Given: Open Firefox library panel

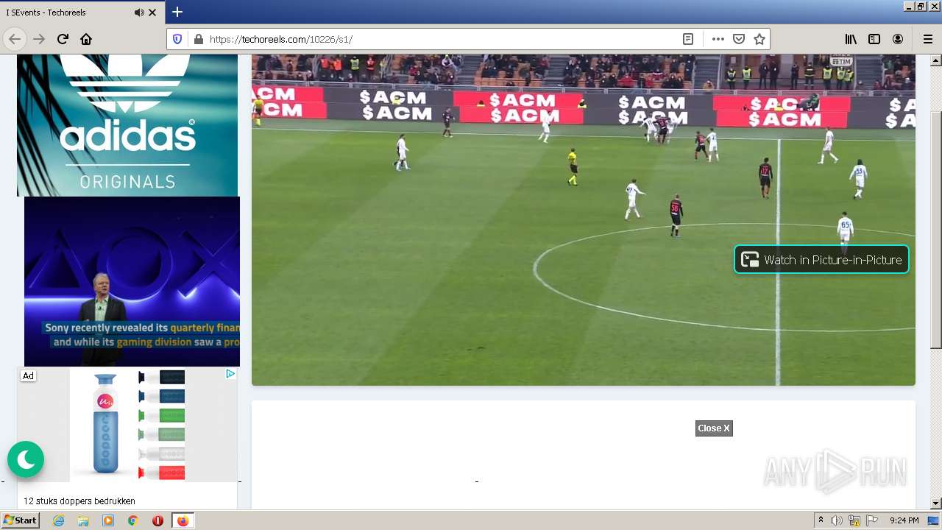Looking at the screenshot, I should click(851, 39).
